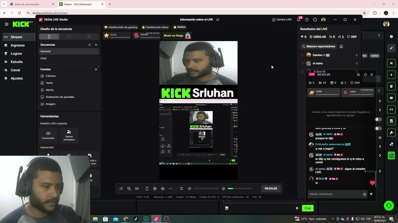Open notifications bell with 29 badge

point(298,20)
